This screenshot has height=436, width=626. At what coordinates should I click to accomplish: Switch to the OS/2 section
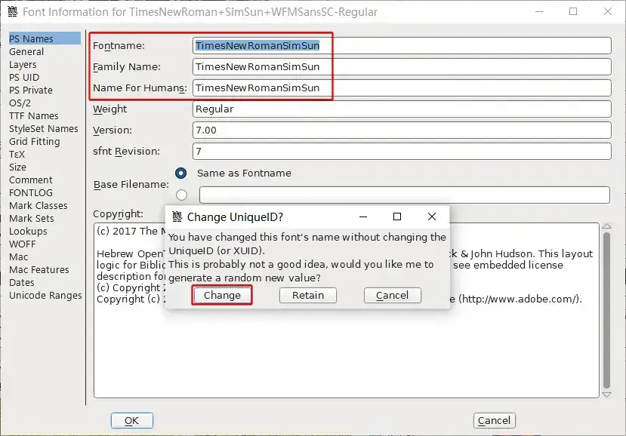coord(20,103)
